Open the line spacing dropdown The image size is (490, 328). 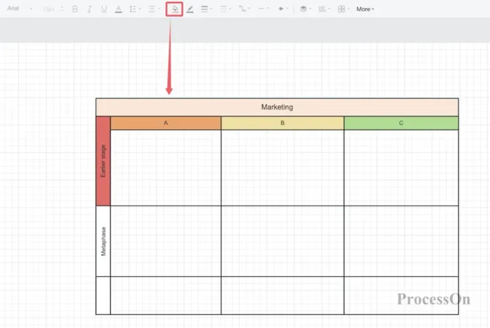click(x=135, y=9)
